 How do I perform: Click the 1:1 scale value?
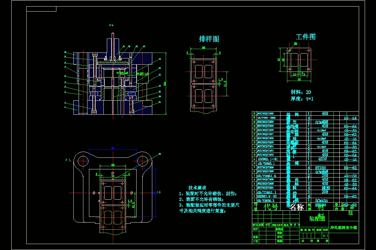coord(326,235)
